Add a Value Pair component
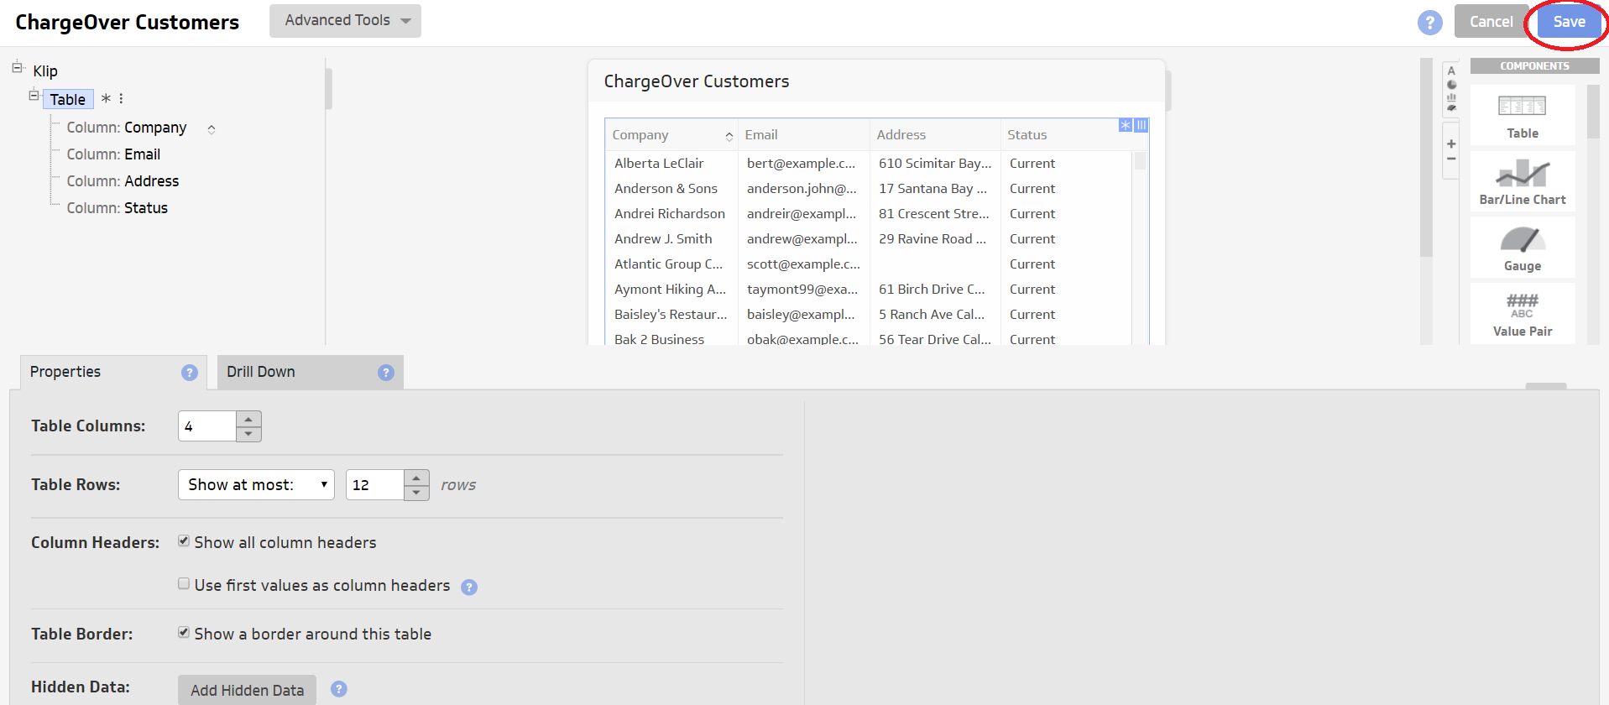Image resolution: width=1609 pixels, height=705 pixels. click(x=1523, y=314)
